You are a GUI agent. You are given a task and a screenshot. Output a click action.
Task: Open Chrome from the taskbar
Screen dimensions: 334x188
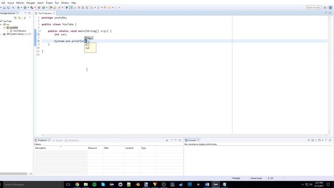click(77, 184)
